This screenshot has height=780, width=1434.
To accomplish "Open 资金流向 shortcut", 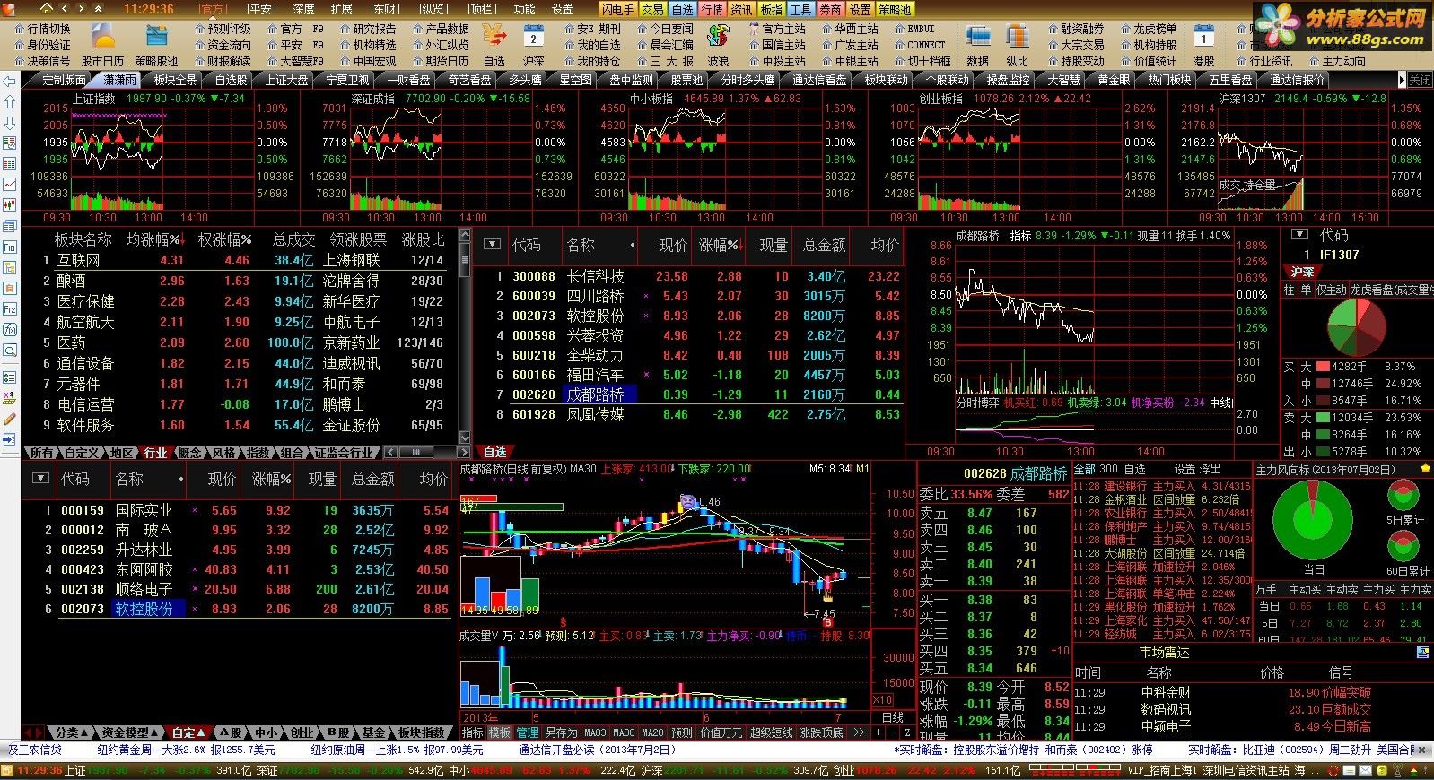I will [223, 45].
